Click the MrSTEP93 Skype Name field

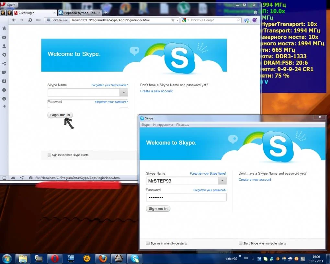pos(182,181)
